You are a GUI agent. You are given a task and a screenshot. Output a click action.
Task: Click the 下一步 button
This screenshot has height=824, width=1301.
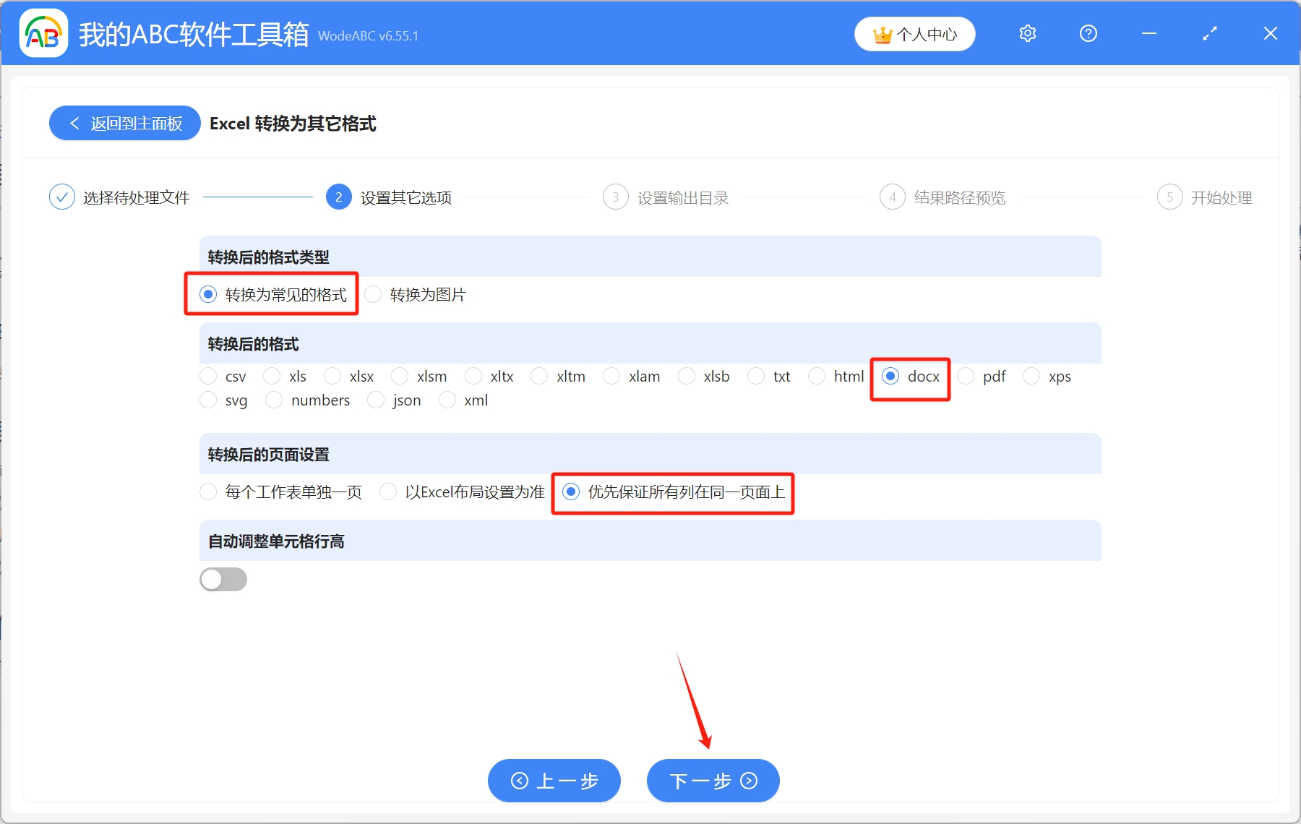[x=712, y=781]
